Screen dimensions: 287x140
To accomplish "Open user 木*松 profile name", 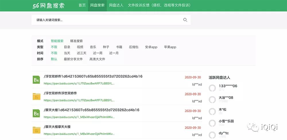I will coord(223,109).
